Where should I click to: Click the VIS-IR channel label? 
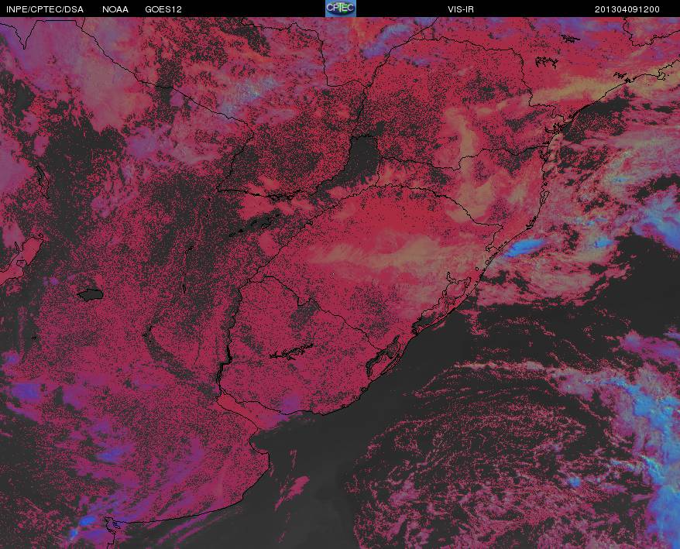461,9
